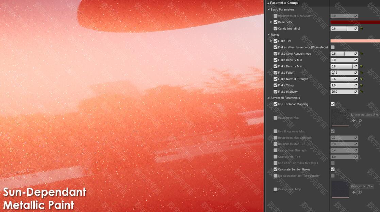
Task: Open the Flake Tint color swatch
Action: pyautogui.click(x=355, y=41)
